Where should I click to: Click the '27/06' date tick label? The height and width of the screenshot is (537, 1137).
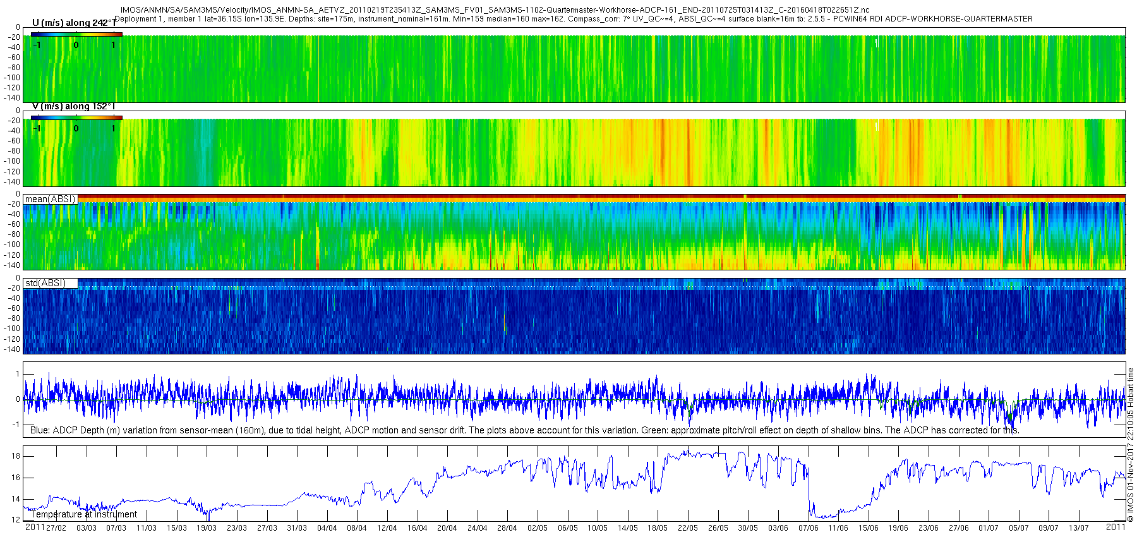coord(959,528)
